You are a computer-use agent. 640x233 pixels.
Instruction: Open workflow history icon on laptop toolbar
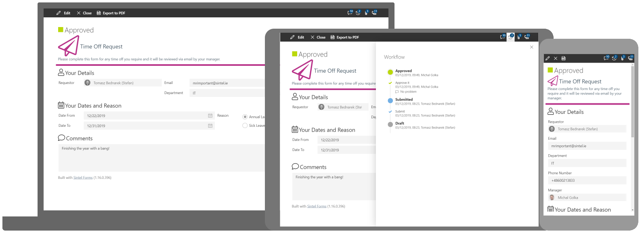[x=358, y=13]
